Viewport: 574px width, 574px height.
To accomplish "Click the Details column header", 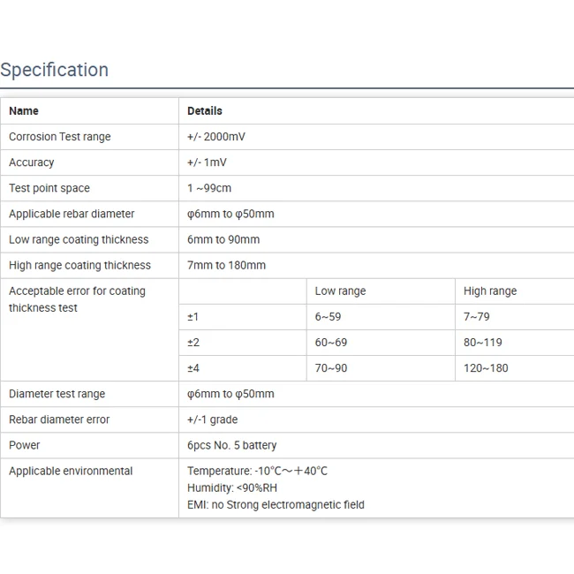I will tap(205, 111).
